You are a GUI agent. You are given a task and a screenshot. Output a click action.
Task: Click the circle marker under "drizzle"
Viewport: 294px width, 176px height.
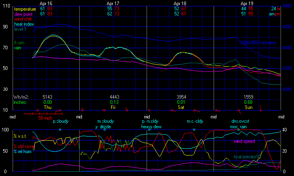[x=104, y=129]
